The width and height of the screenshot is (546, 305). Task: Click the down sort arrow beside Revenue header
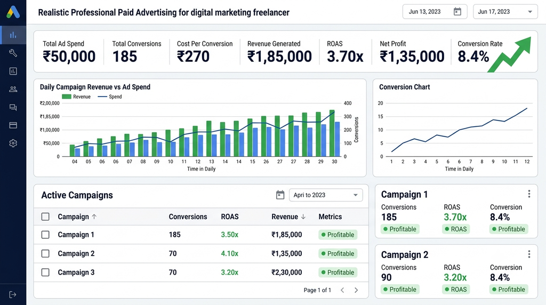(303, 216)
